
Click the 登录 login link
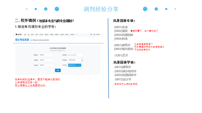point(91,34)
